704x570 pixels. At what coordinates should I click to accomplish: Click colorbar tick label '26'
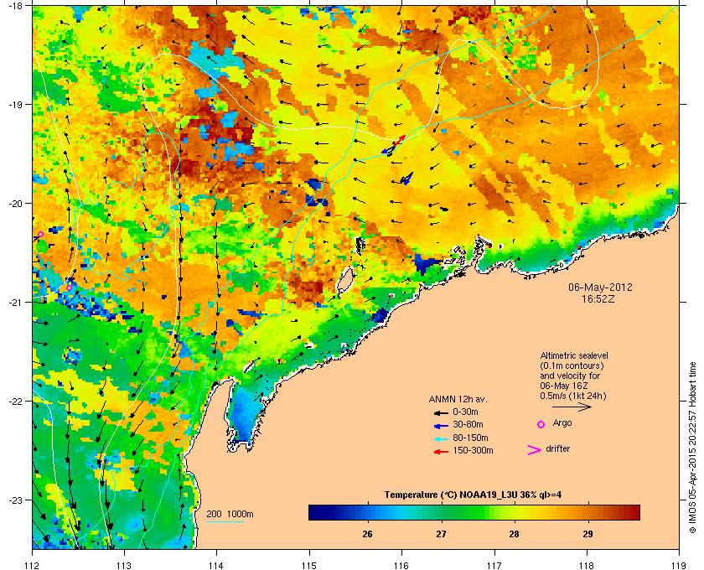pyautogui.click(x=367, y=534)
